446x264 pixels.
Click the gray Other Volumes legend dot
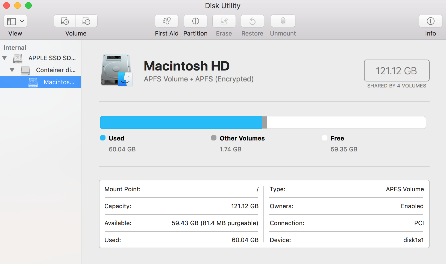pyautogui.click(x=214, y=138)
